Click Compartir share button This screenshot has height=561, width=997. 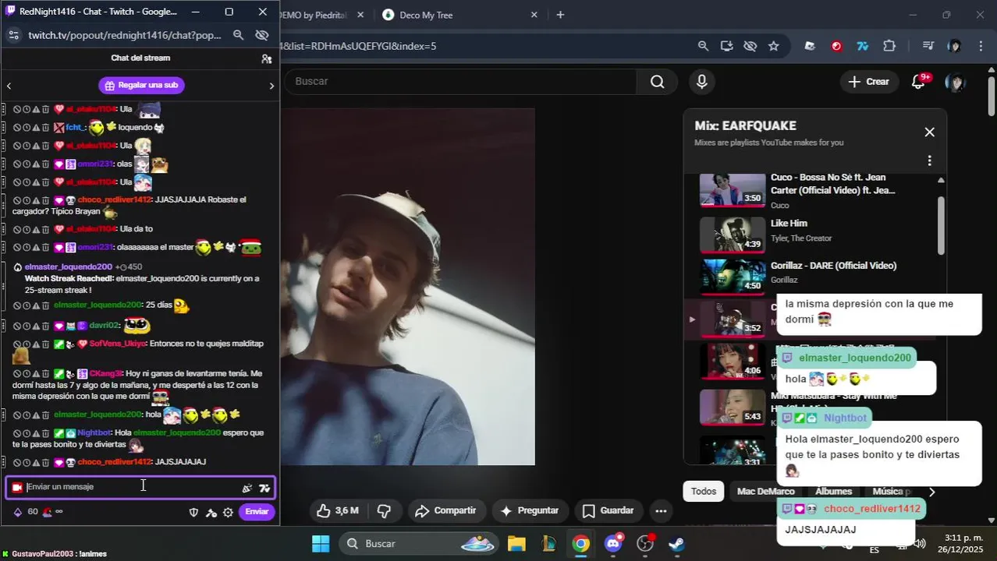click(445, 510)
